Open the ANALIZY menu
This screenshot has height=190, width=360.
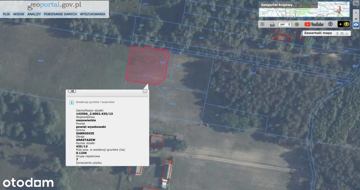coord(34,14)
